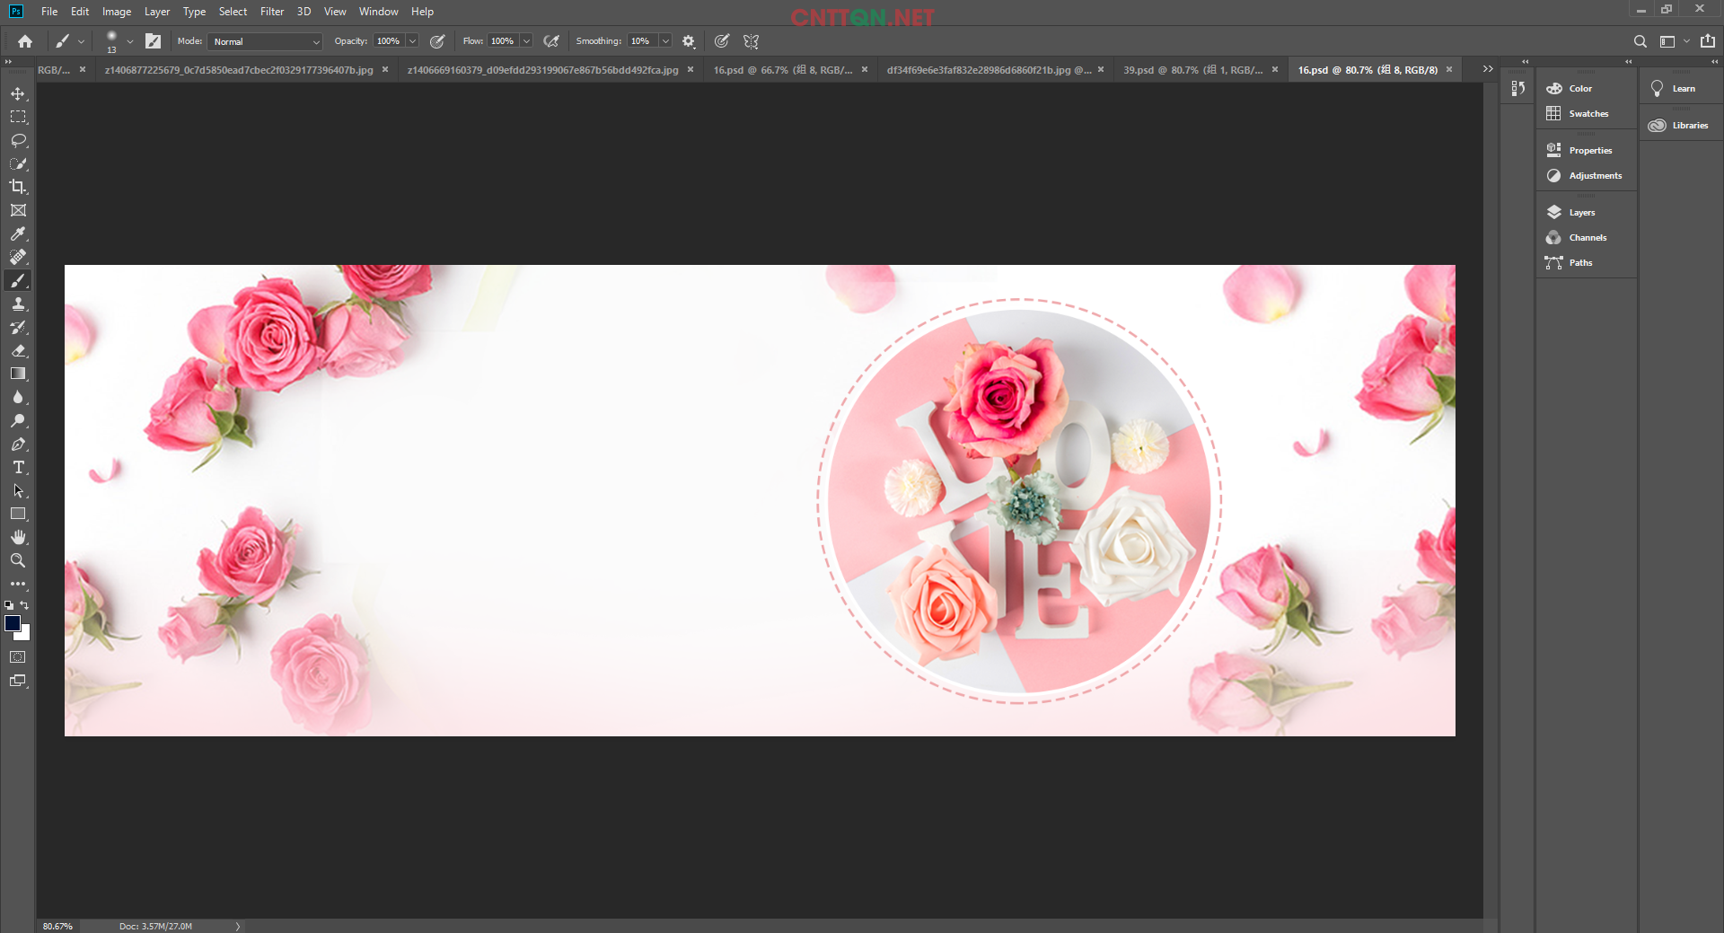Open the File menu
Viewport: 1724px width, 933px height.
(x=49, y=12)
